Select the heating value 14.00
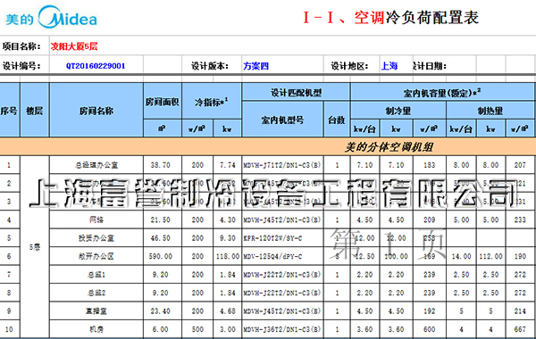 tap(461, 256)
